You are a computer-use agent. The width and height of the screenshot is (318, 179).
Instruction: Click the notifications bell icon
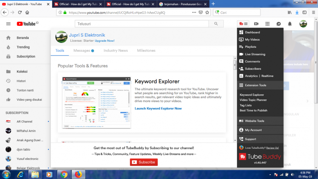point(290,24)
